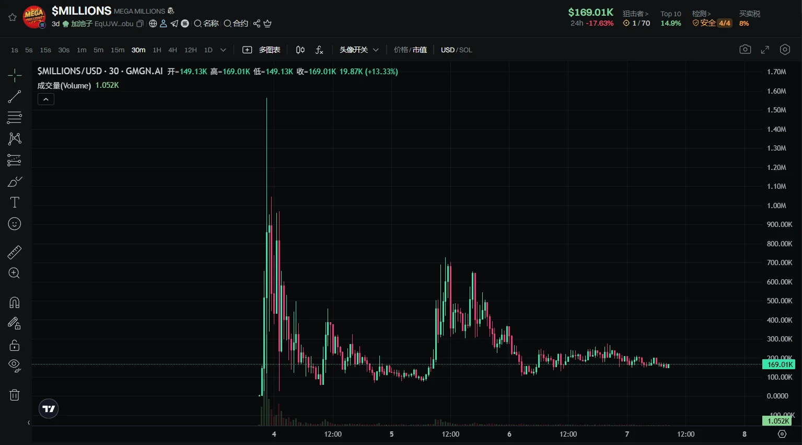This screenshot has width=802, height=445.
Task: Open the creator profile person icon
Action: click(164, 24)
